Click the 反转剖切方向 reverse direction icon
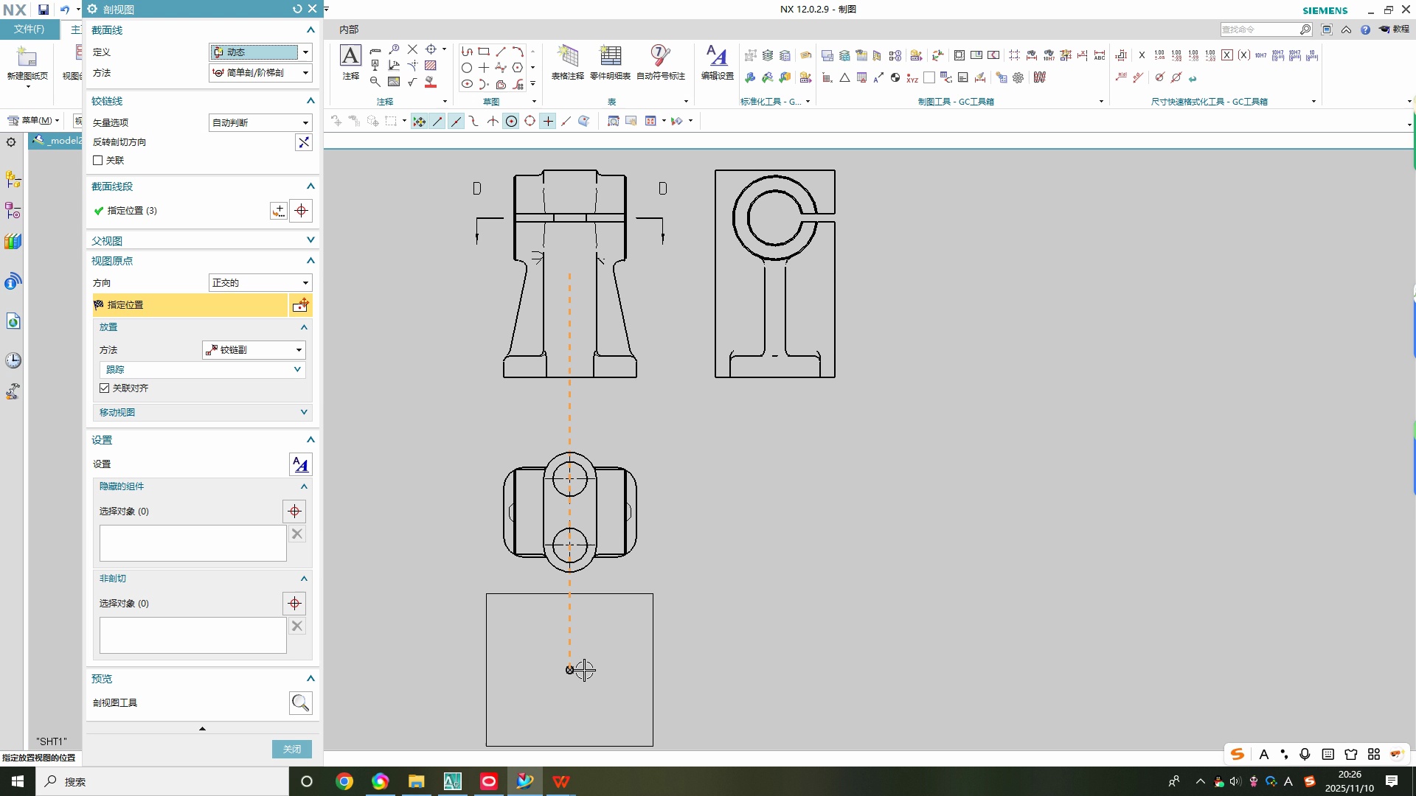Screen dimensions: 1416x796 point(303,142)
